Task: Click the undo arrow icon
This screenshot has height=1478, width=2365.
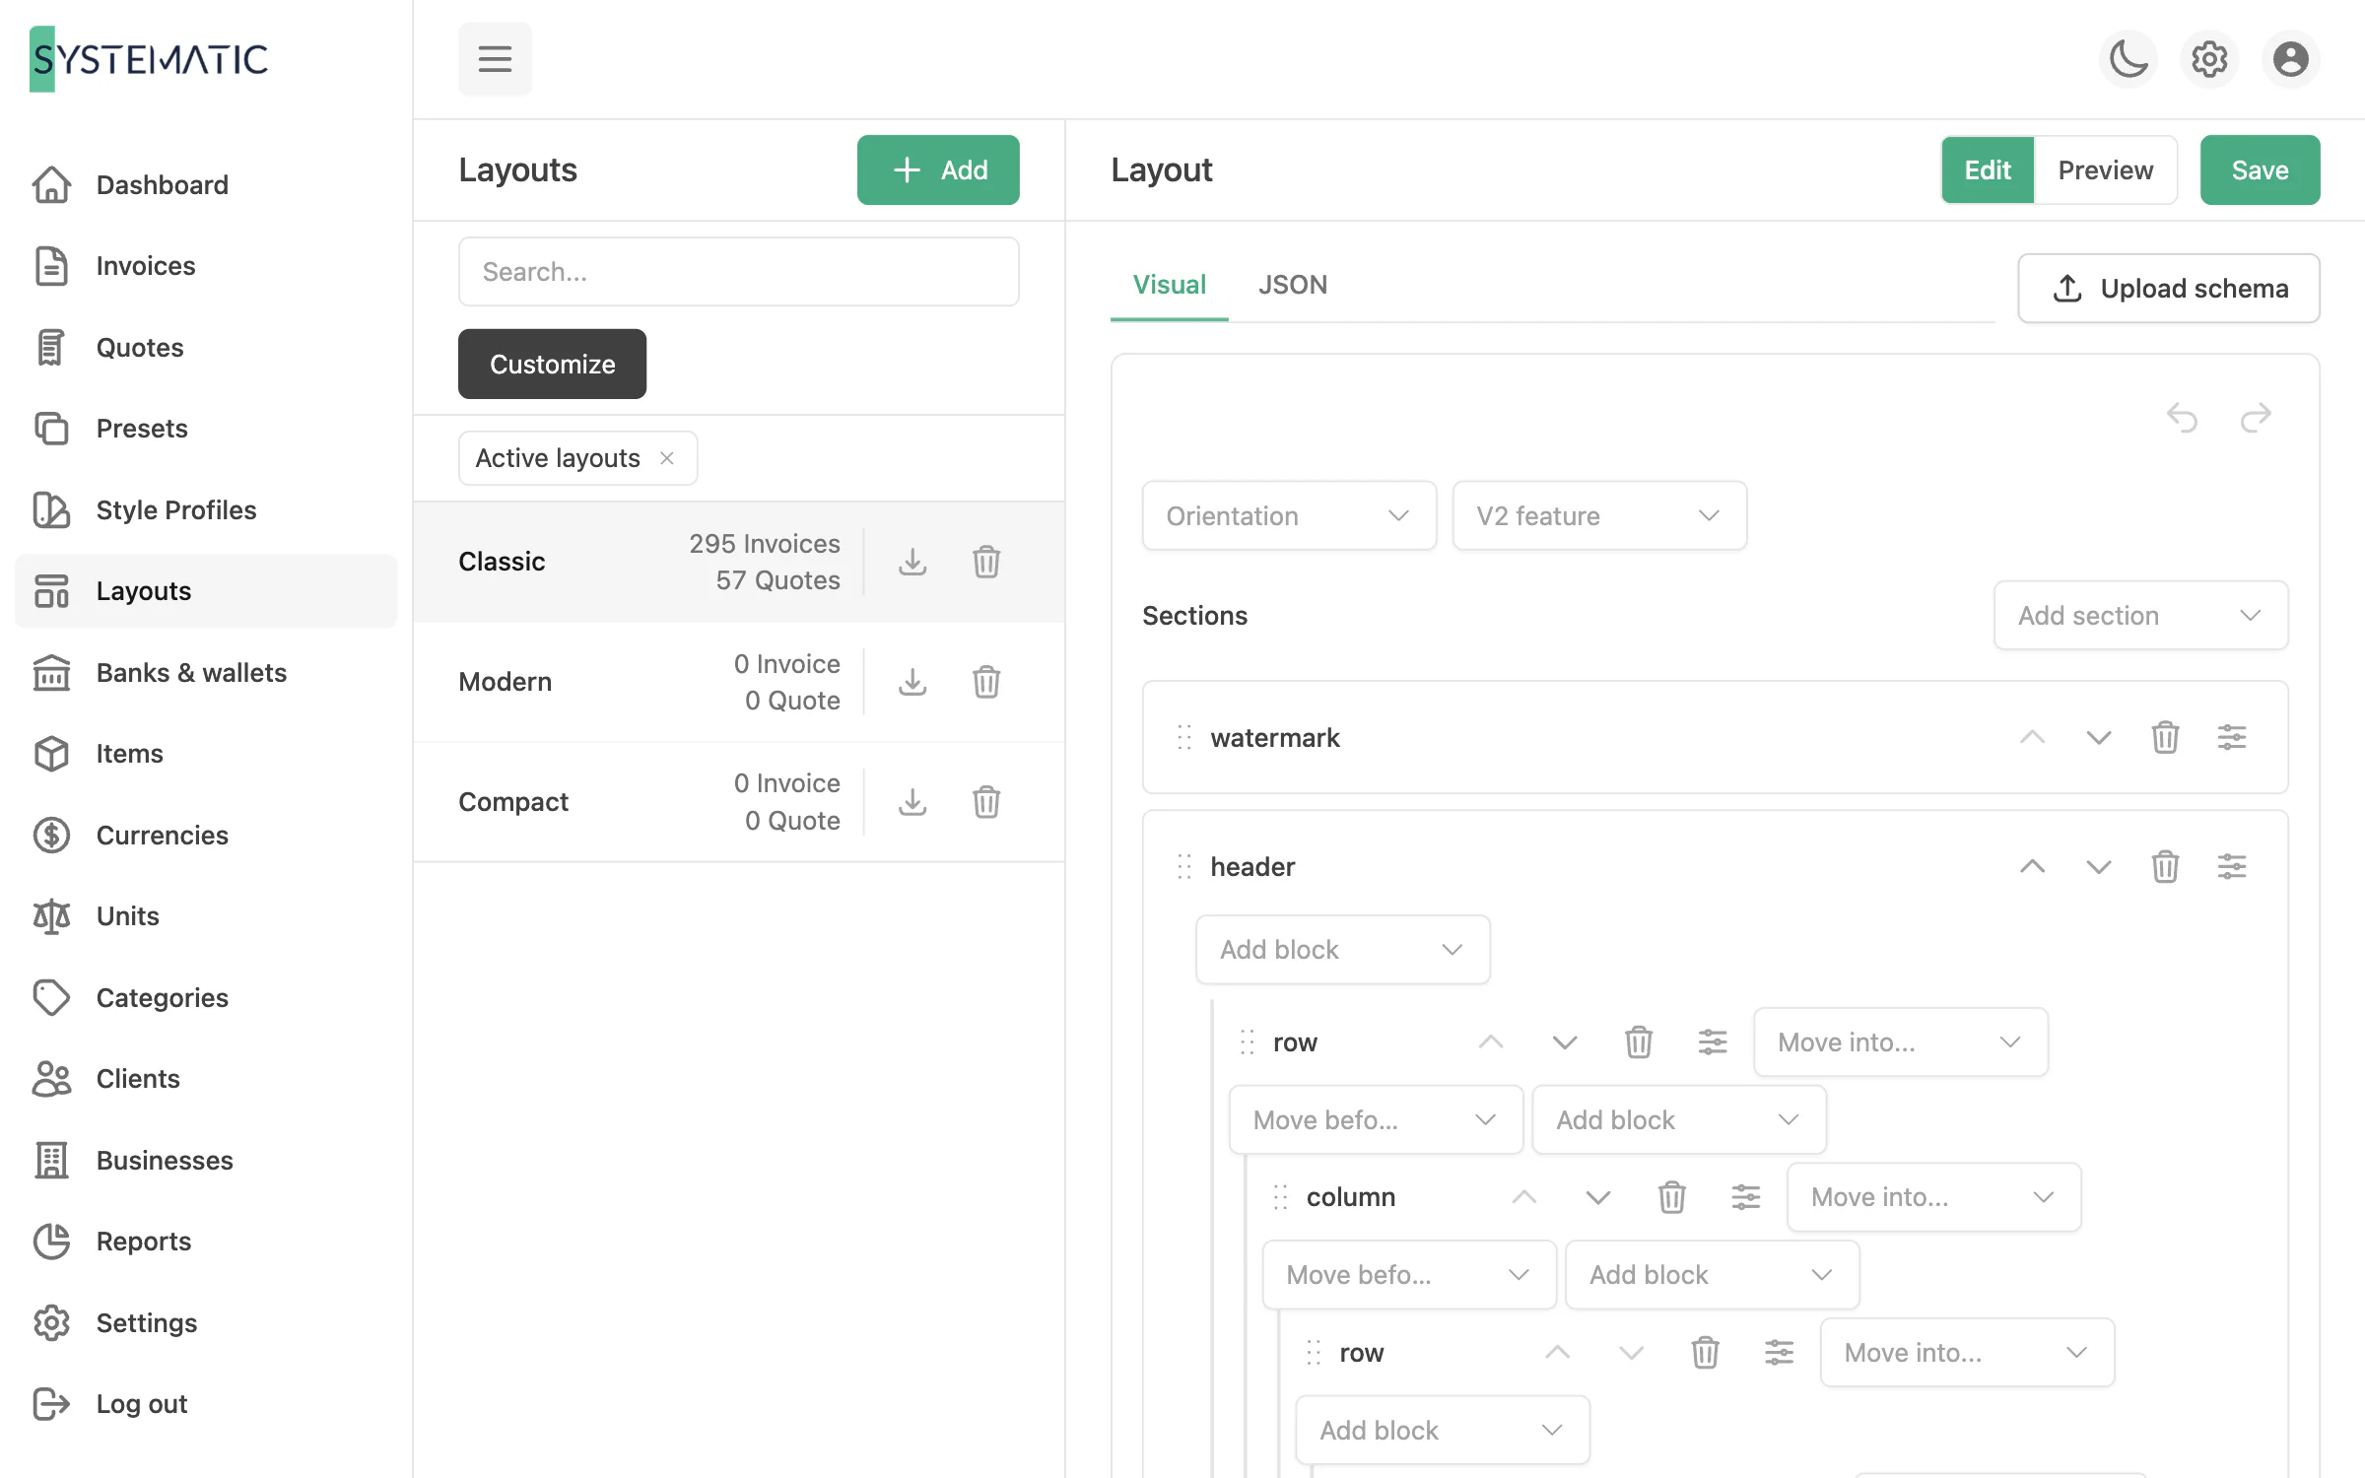Action: [2182, 418]
